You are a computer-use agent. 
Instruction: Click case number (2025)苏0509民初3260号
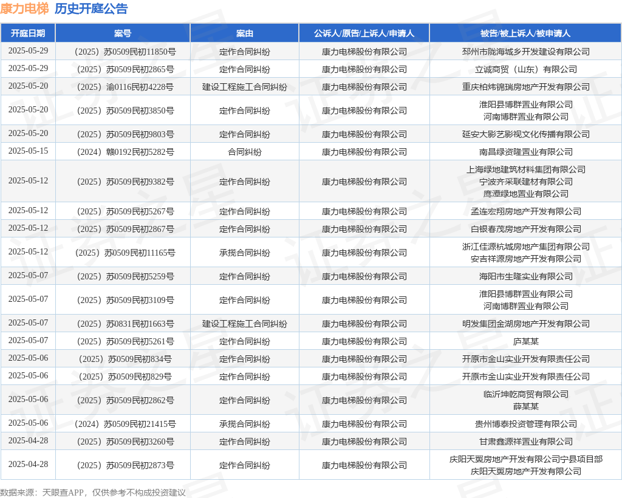coord(125,442)
